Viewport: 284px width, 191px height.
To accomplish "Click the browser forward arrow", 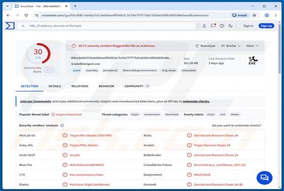I will (x=17, y=15).
